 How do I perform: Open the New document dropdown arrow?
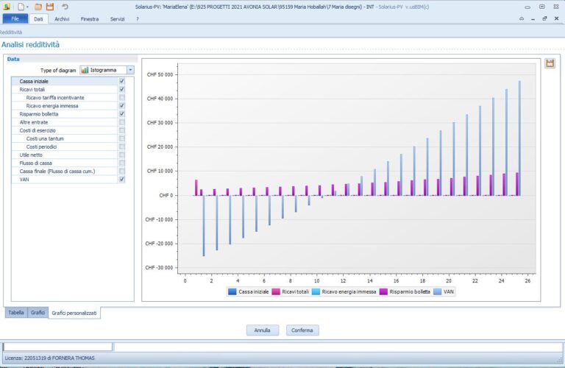[x=27, y=7]
